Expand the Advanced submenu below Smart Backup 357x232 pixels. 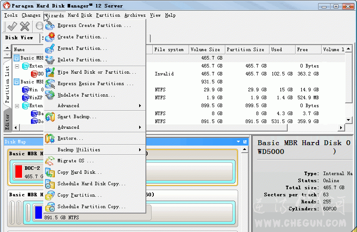point(95,127)
